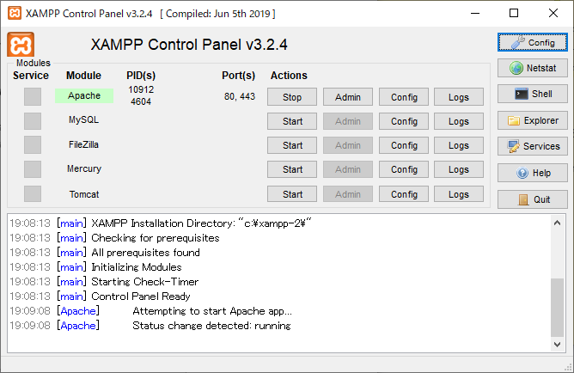The width and height of the screenshot is (574, 373).
Task: Quit XAMPP with the door icon
Action: coord(532,199)
